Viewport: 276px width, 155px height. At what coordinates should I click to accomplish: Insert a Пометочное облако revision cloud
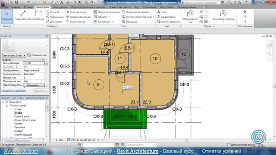tap(135, 12)
